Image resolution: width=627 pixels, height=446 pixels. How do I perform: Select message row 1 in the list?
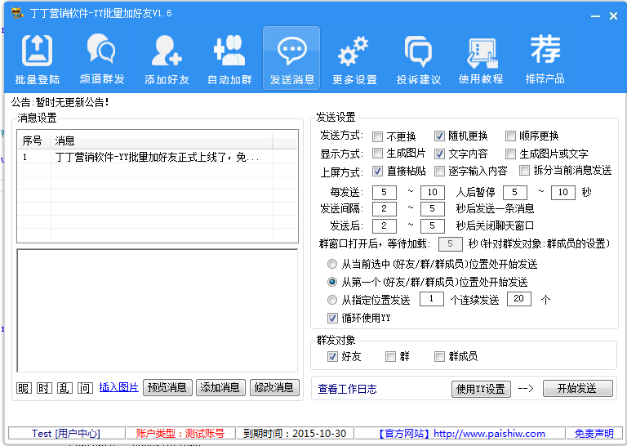(x=157, y=157)
